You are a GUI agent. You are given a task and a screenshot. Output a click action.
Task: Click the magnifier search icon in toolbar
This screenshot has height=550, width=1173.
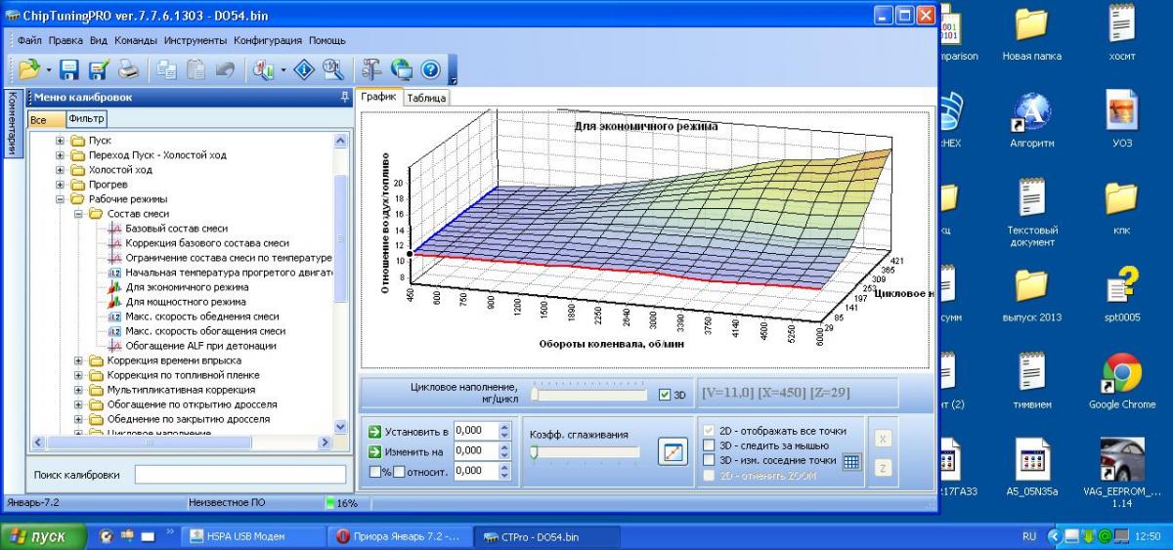coord(333,69)
